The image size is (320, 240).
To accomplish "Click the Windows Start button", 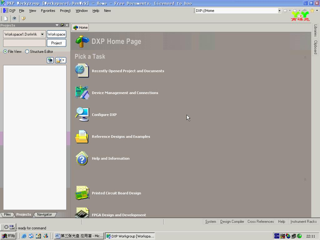I will (8, 236).
